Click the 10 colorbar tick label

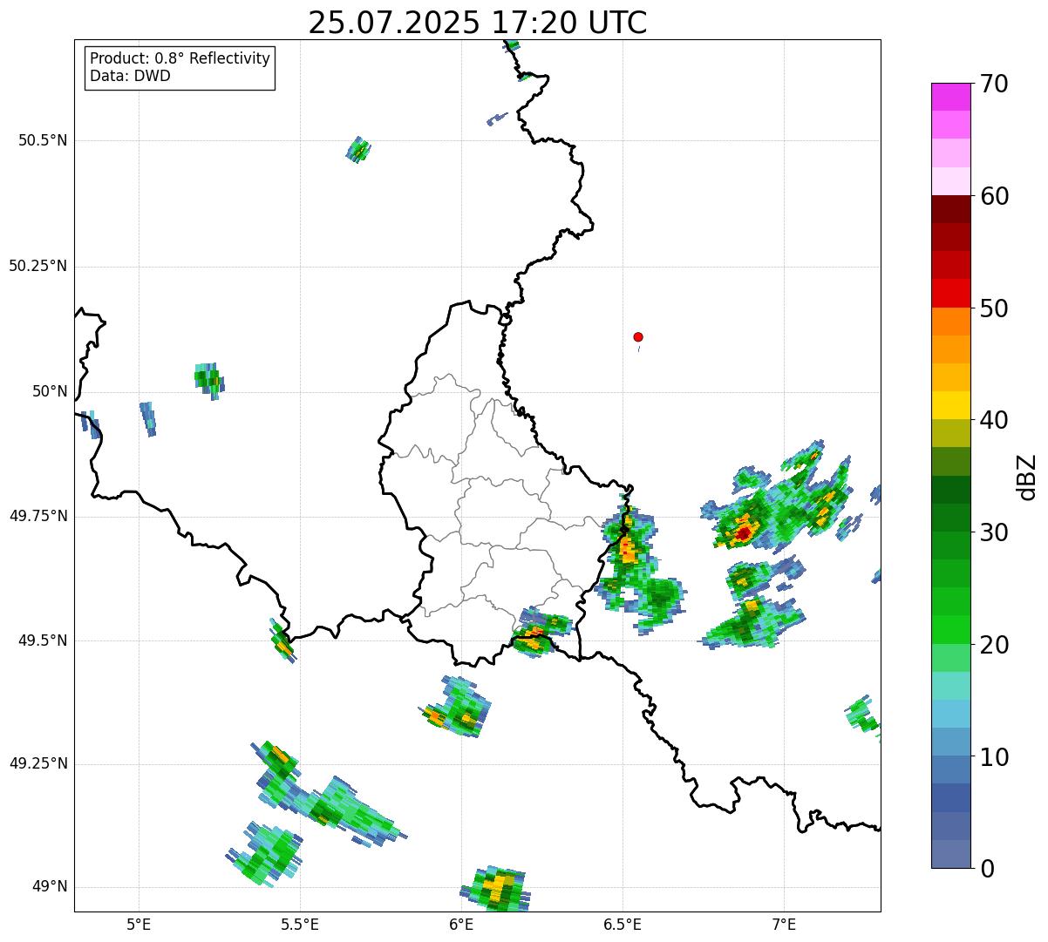994,757
